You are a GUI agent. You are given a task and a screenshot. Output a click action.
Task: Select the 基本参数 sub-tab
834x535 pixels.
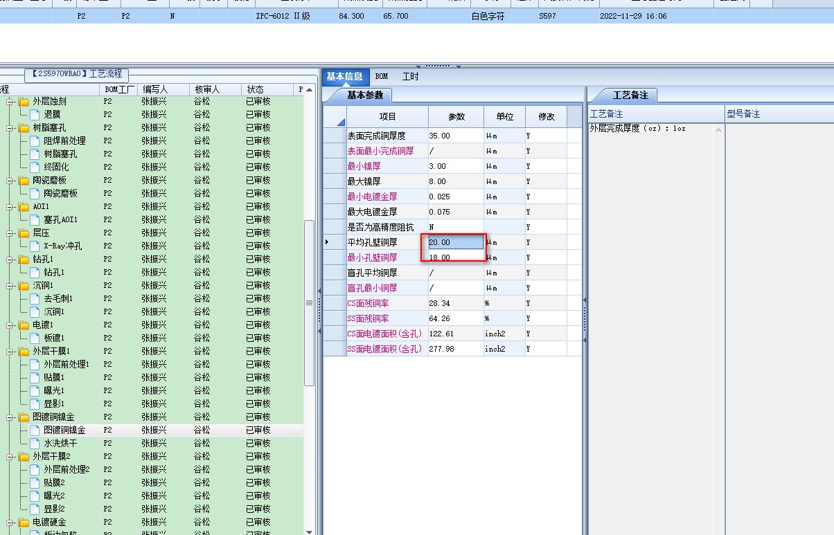coord(365,95)
